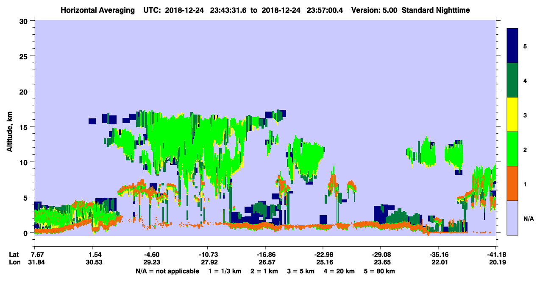
Task: Click the latitude value '7.67'
Action: (x=37, y=255)
